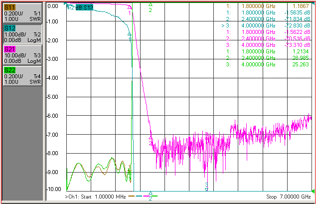Viewport: 316px width, 204px height.
Task: Click the green reference level arrow at right edge
Action: pos(313,191)
